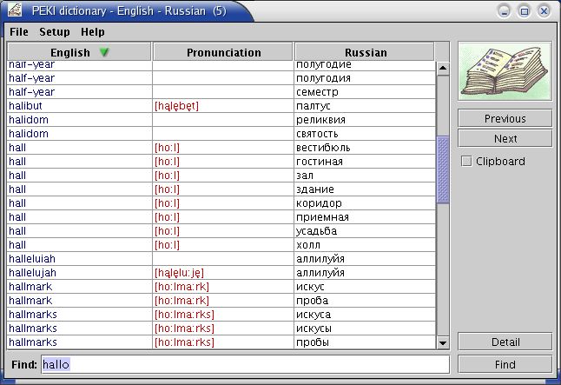Click the Find button

[505, 364]
